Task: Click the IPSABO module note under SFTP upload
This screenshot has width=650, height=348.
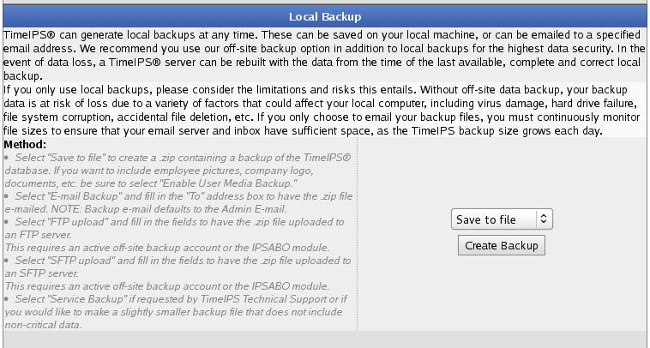Action: click(x=167, y=286)
